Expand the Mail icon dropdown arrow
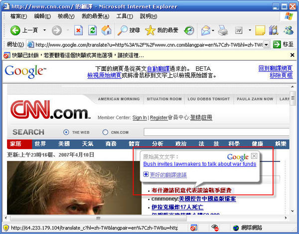Screen dimensions: 299x234 213,30
